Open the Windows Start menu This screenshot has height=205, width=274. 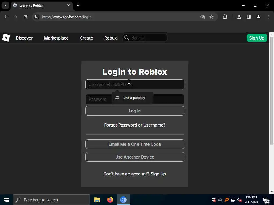tap(6, 200)
